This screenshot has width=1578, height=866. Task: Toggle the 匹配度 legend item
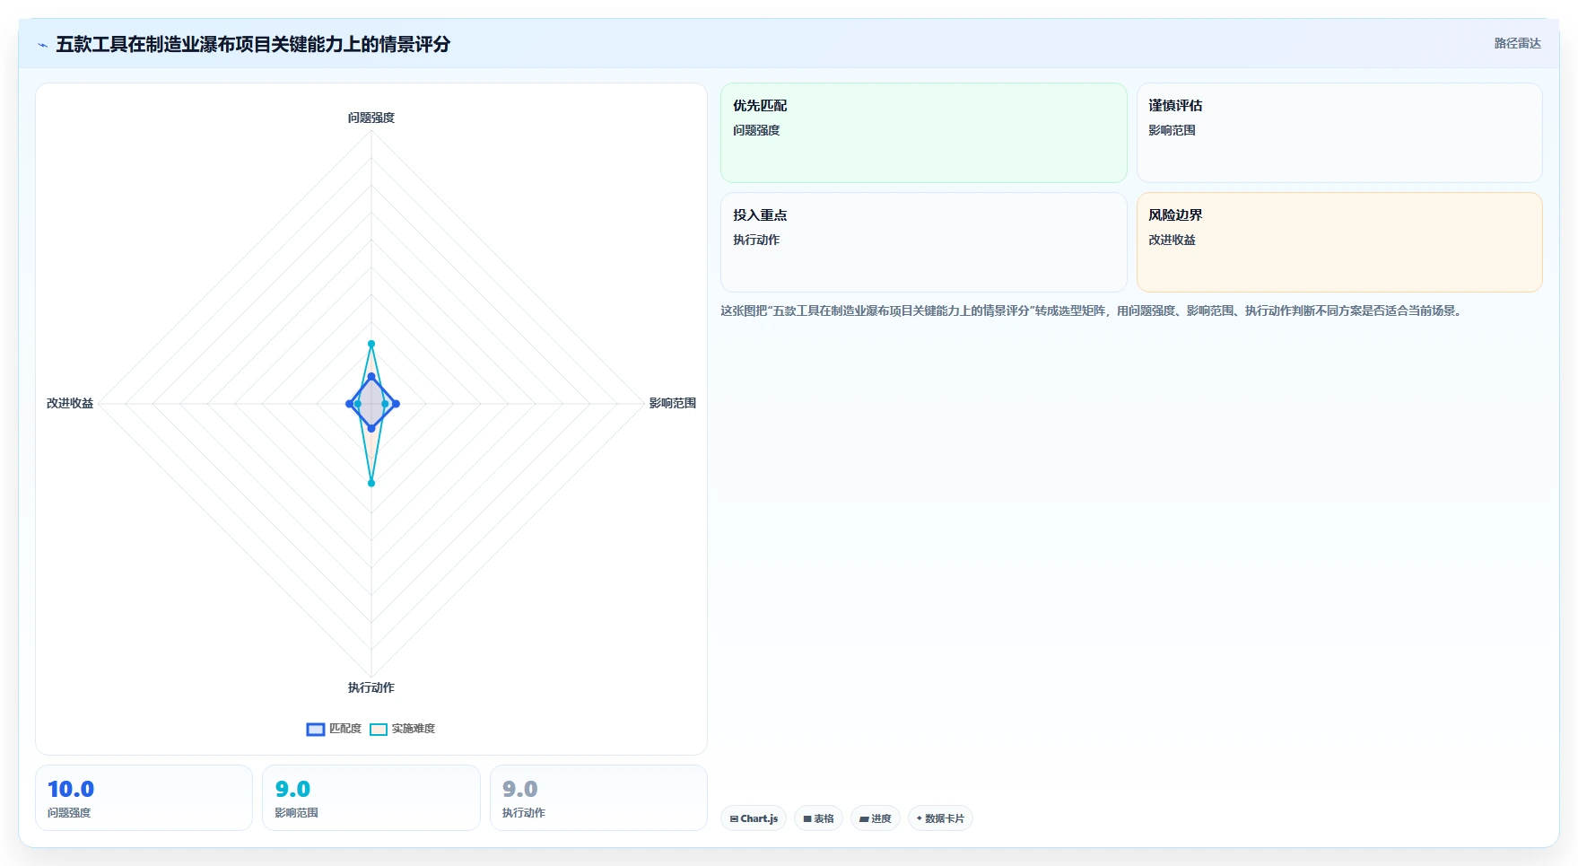pyautogui.click(x=334, y=729)
